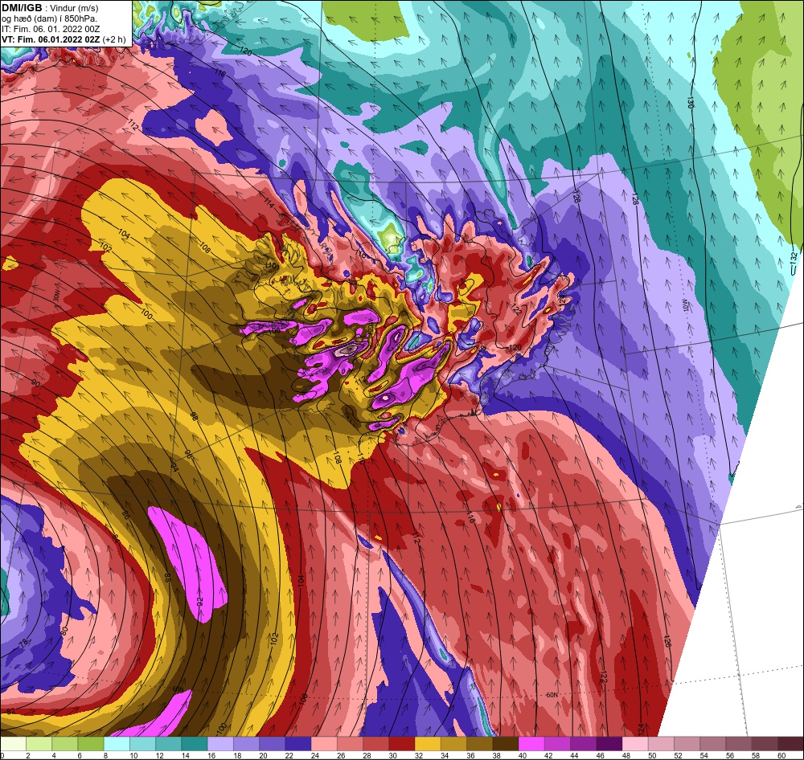Select the '10W' longitude label

(x=686, y=306)
